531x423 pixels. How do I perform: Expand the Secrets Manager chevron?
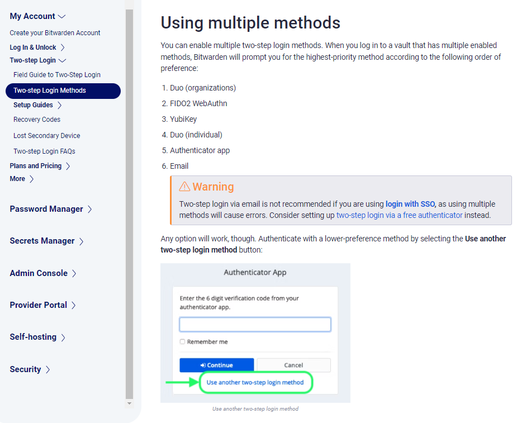pos(81,241)
